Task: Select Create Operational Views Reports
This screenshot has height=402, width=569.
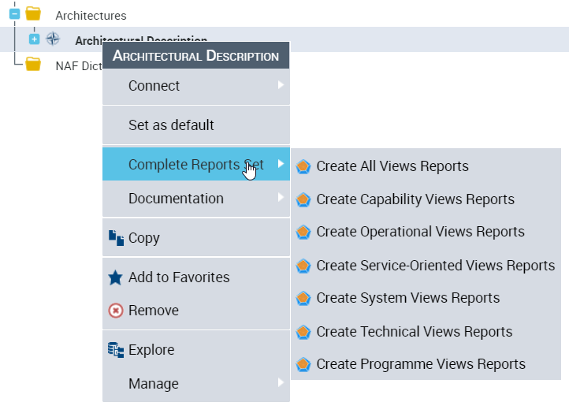Action: pos(420,232)
